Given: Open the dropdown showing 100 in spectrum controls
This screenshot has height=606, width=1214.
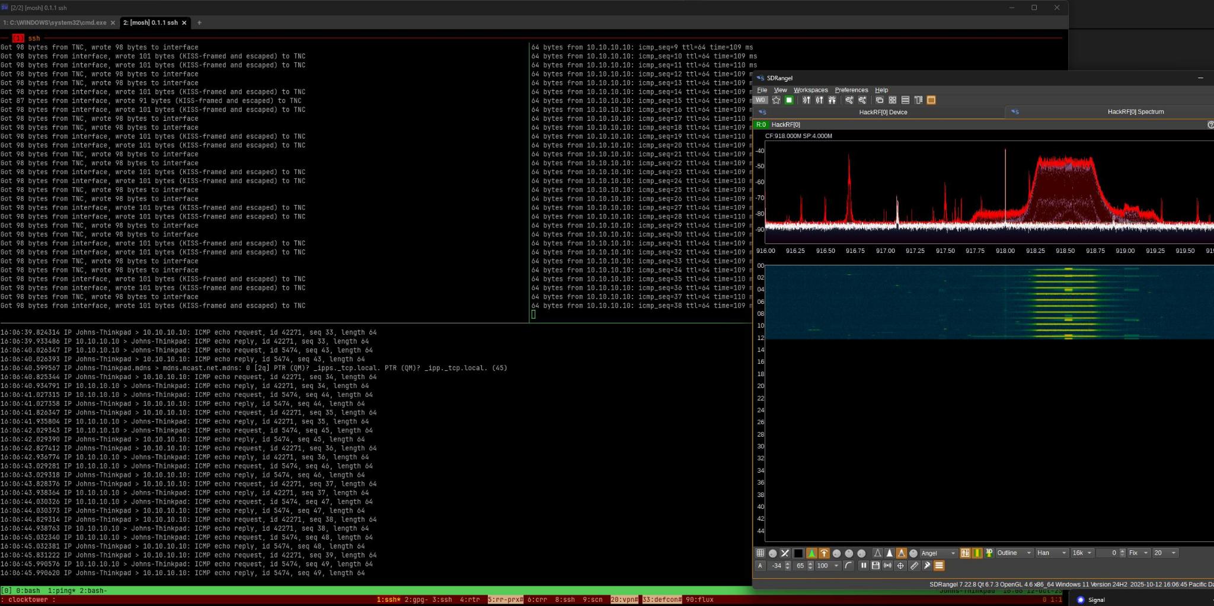Looking at the screenshot, I should pyautogui.click(x=828, y=566).
